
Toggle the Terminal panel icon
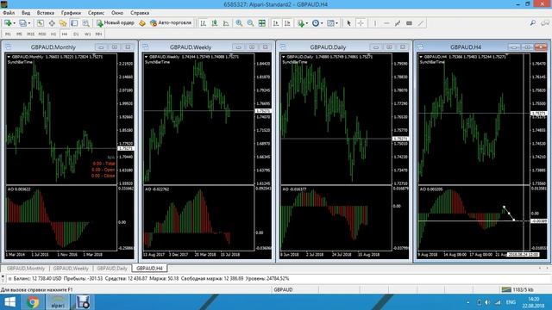point(74,23)
